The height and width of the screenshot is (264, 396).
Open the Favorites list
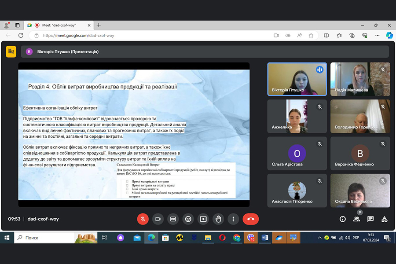pyautogui.click(x=339, y=35)
